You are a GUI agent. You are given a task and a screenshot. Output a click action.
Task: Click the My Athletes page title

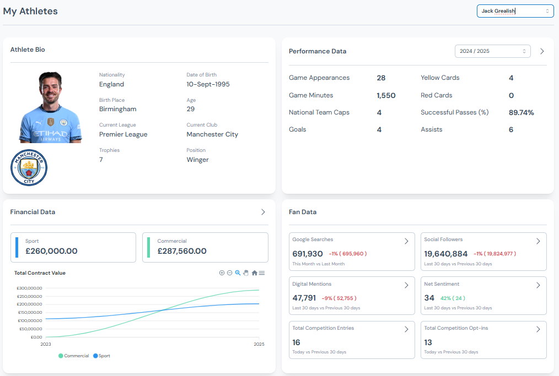coord(30,11)
